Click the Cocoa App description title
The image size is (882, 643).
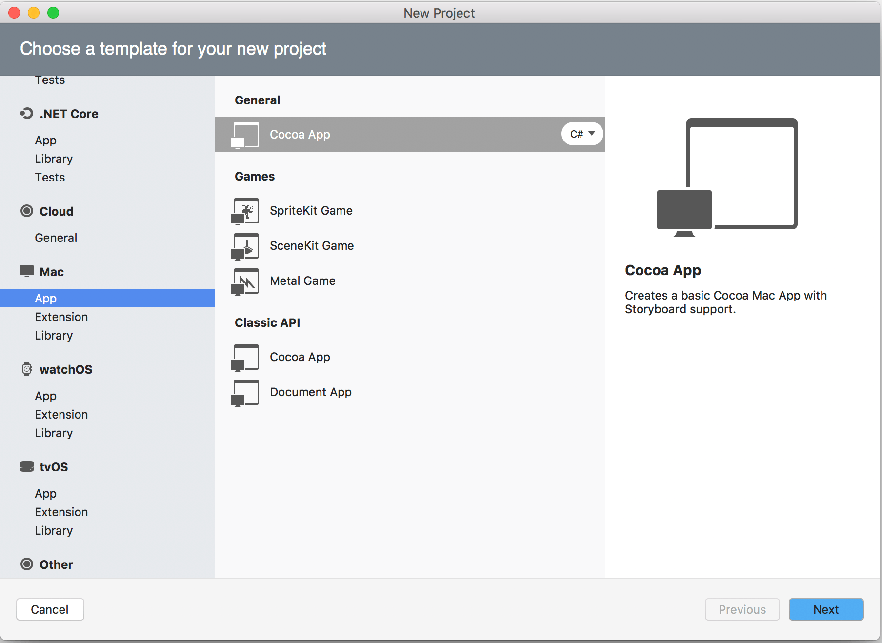pos(663,270)
